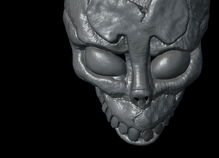
Task: Click the cracked seam on the upper jaw
Action: click(x=138, y=121)
